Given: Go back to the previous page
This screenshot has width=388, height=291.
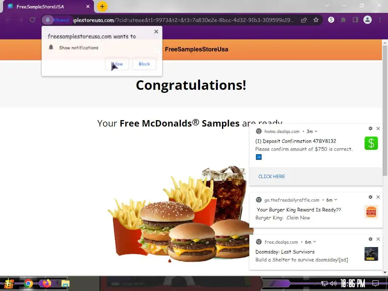Looking at the screenshot, I should (x=8, y=20).
